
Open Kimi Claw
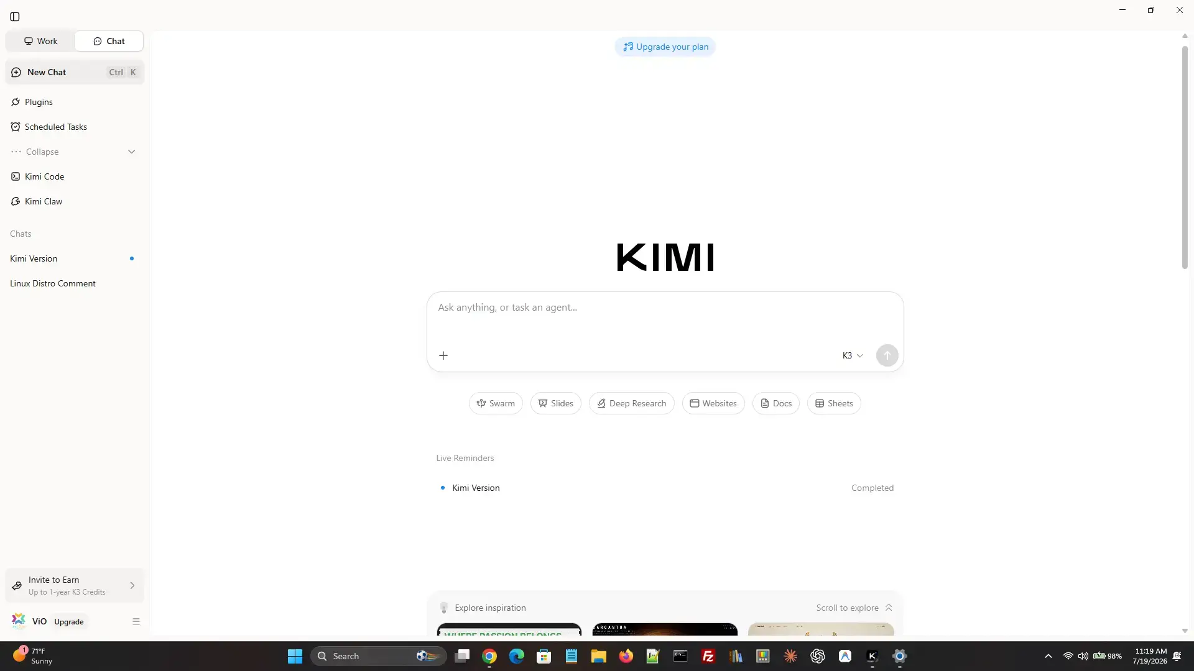click(x=75, y=201)
